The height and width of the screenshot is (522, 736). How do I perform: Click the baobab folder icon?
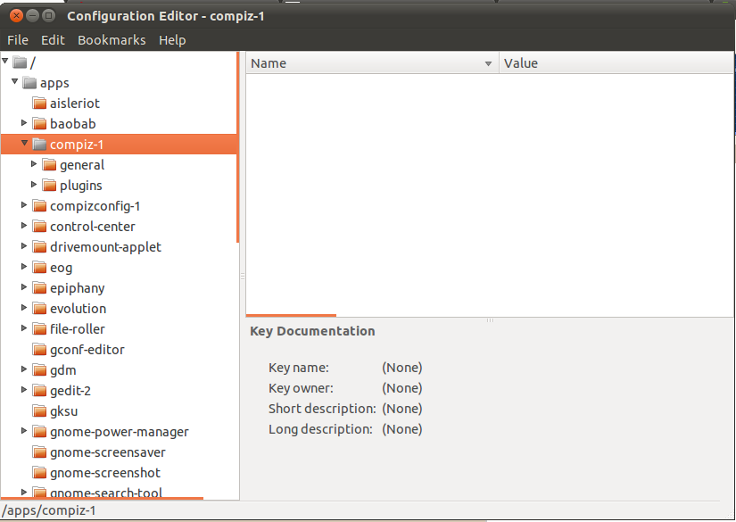point(39,123)
